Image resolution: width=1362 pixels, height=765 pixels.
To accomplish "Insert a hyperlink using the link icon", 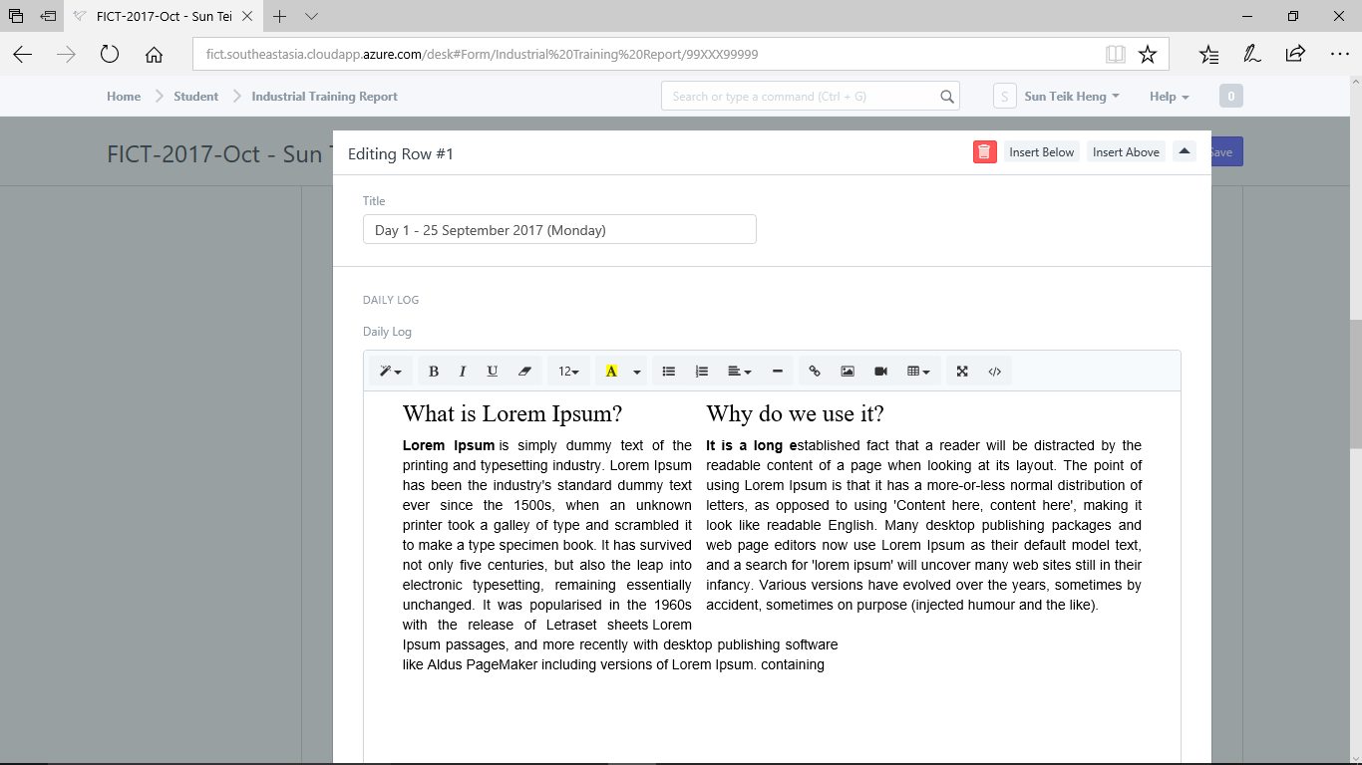I will click(x=815, y=371).
